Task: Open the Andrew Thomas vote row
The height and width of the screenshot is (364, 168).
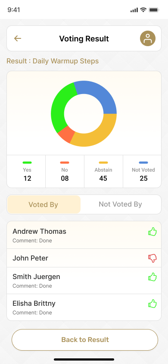Action: tap(84, 235)
